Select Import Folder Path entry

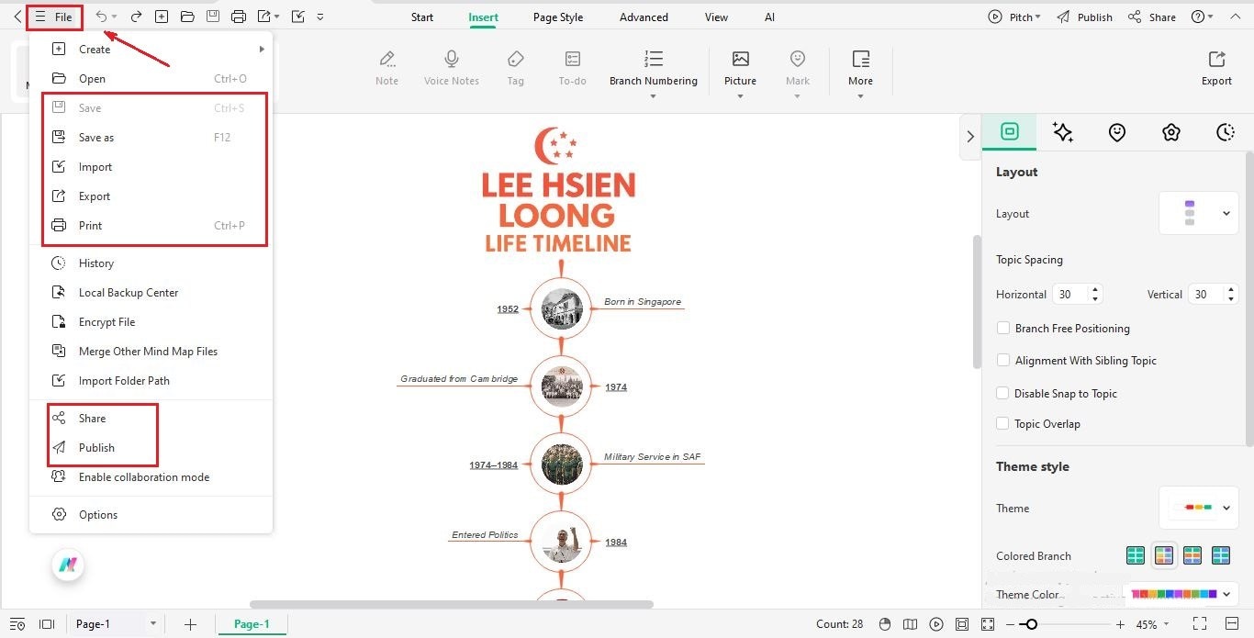[151, 381]
